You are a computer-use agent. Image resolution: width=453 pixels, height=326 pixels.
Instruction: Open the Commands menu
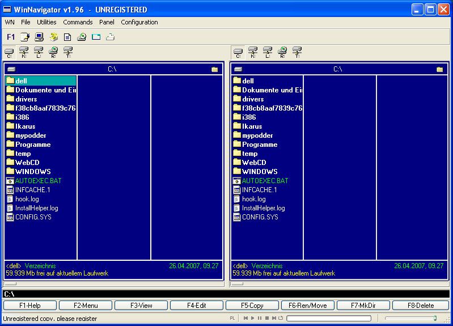[78, 22]
